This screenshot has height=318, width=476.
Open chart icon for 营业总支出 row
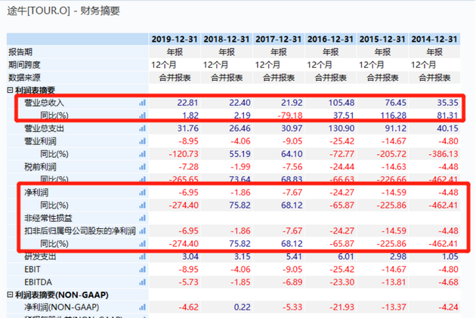tap(142, 128)
